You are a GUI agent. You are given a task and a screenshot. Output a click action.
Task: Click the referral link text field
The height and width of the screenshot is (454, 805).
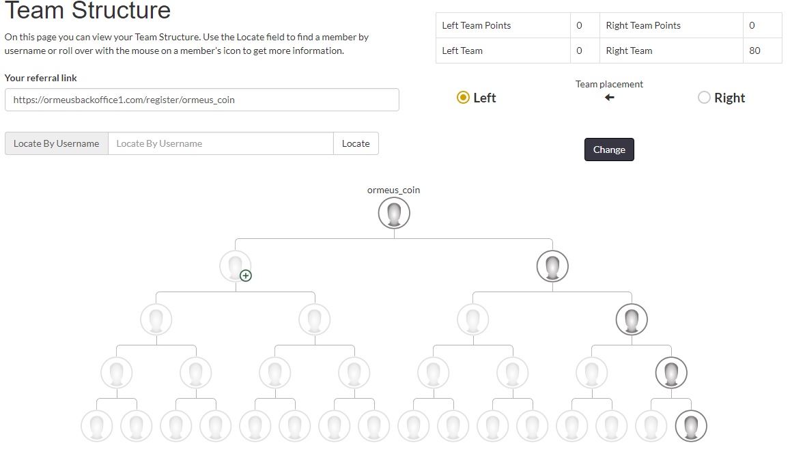click(201, 100)
